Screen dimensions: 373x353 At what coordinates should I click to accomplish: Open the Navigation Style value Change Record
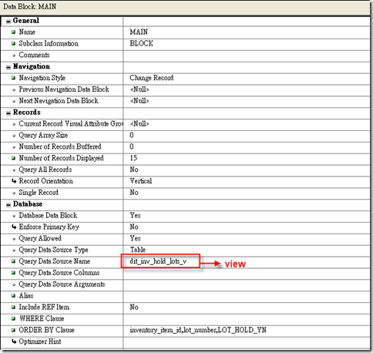pyautogui.click(x=247, y=78)
